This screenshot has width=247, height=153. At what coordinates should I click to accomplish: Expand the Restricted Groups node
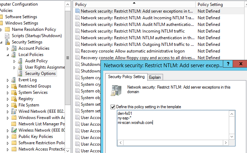tap(8, 86)
